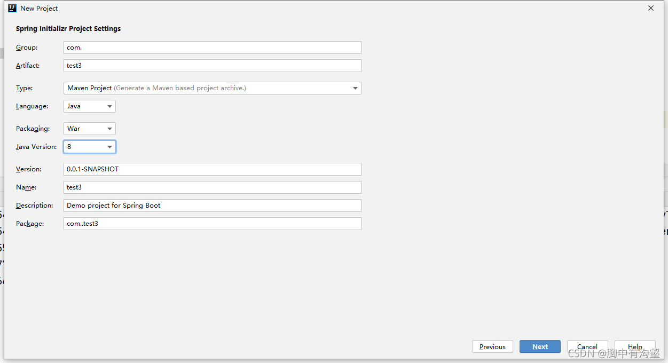Click the Package field showing com..test3
Screen dimensions: 668x363
pos(212,223)
